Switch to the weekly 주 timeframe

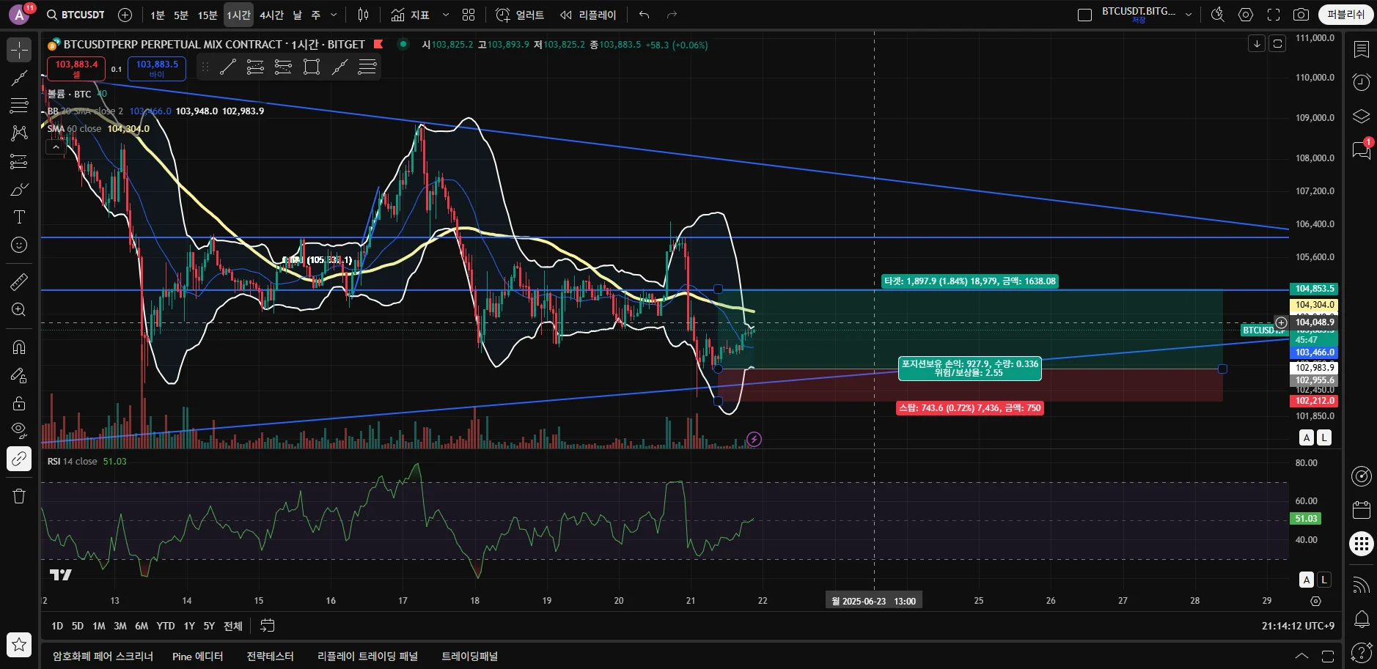pos(316,15)
